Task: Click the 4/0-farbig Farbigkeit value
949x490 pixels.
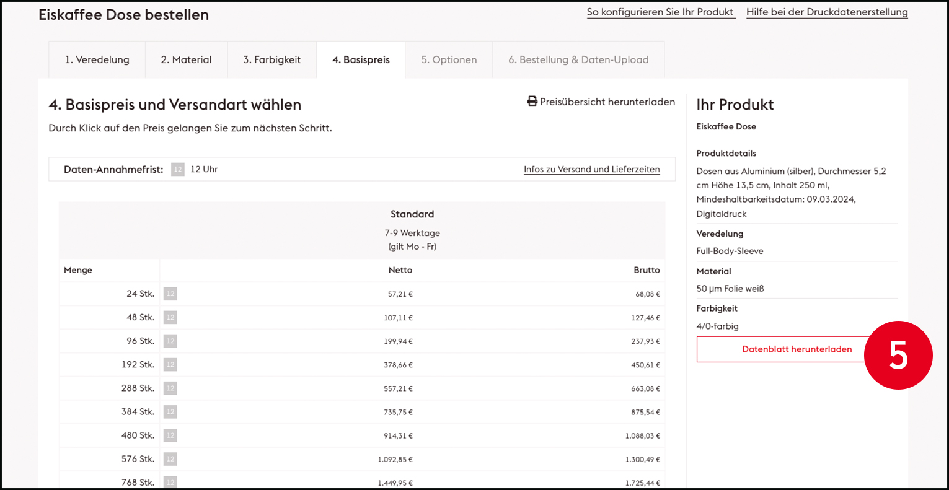Action: 717,326
